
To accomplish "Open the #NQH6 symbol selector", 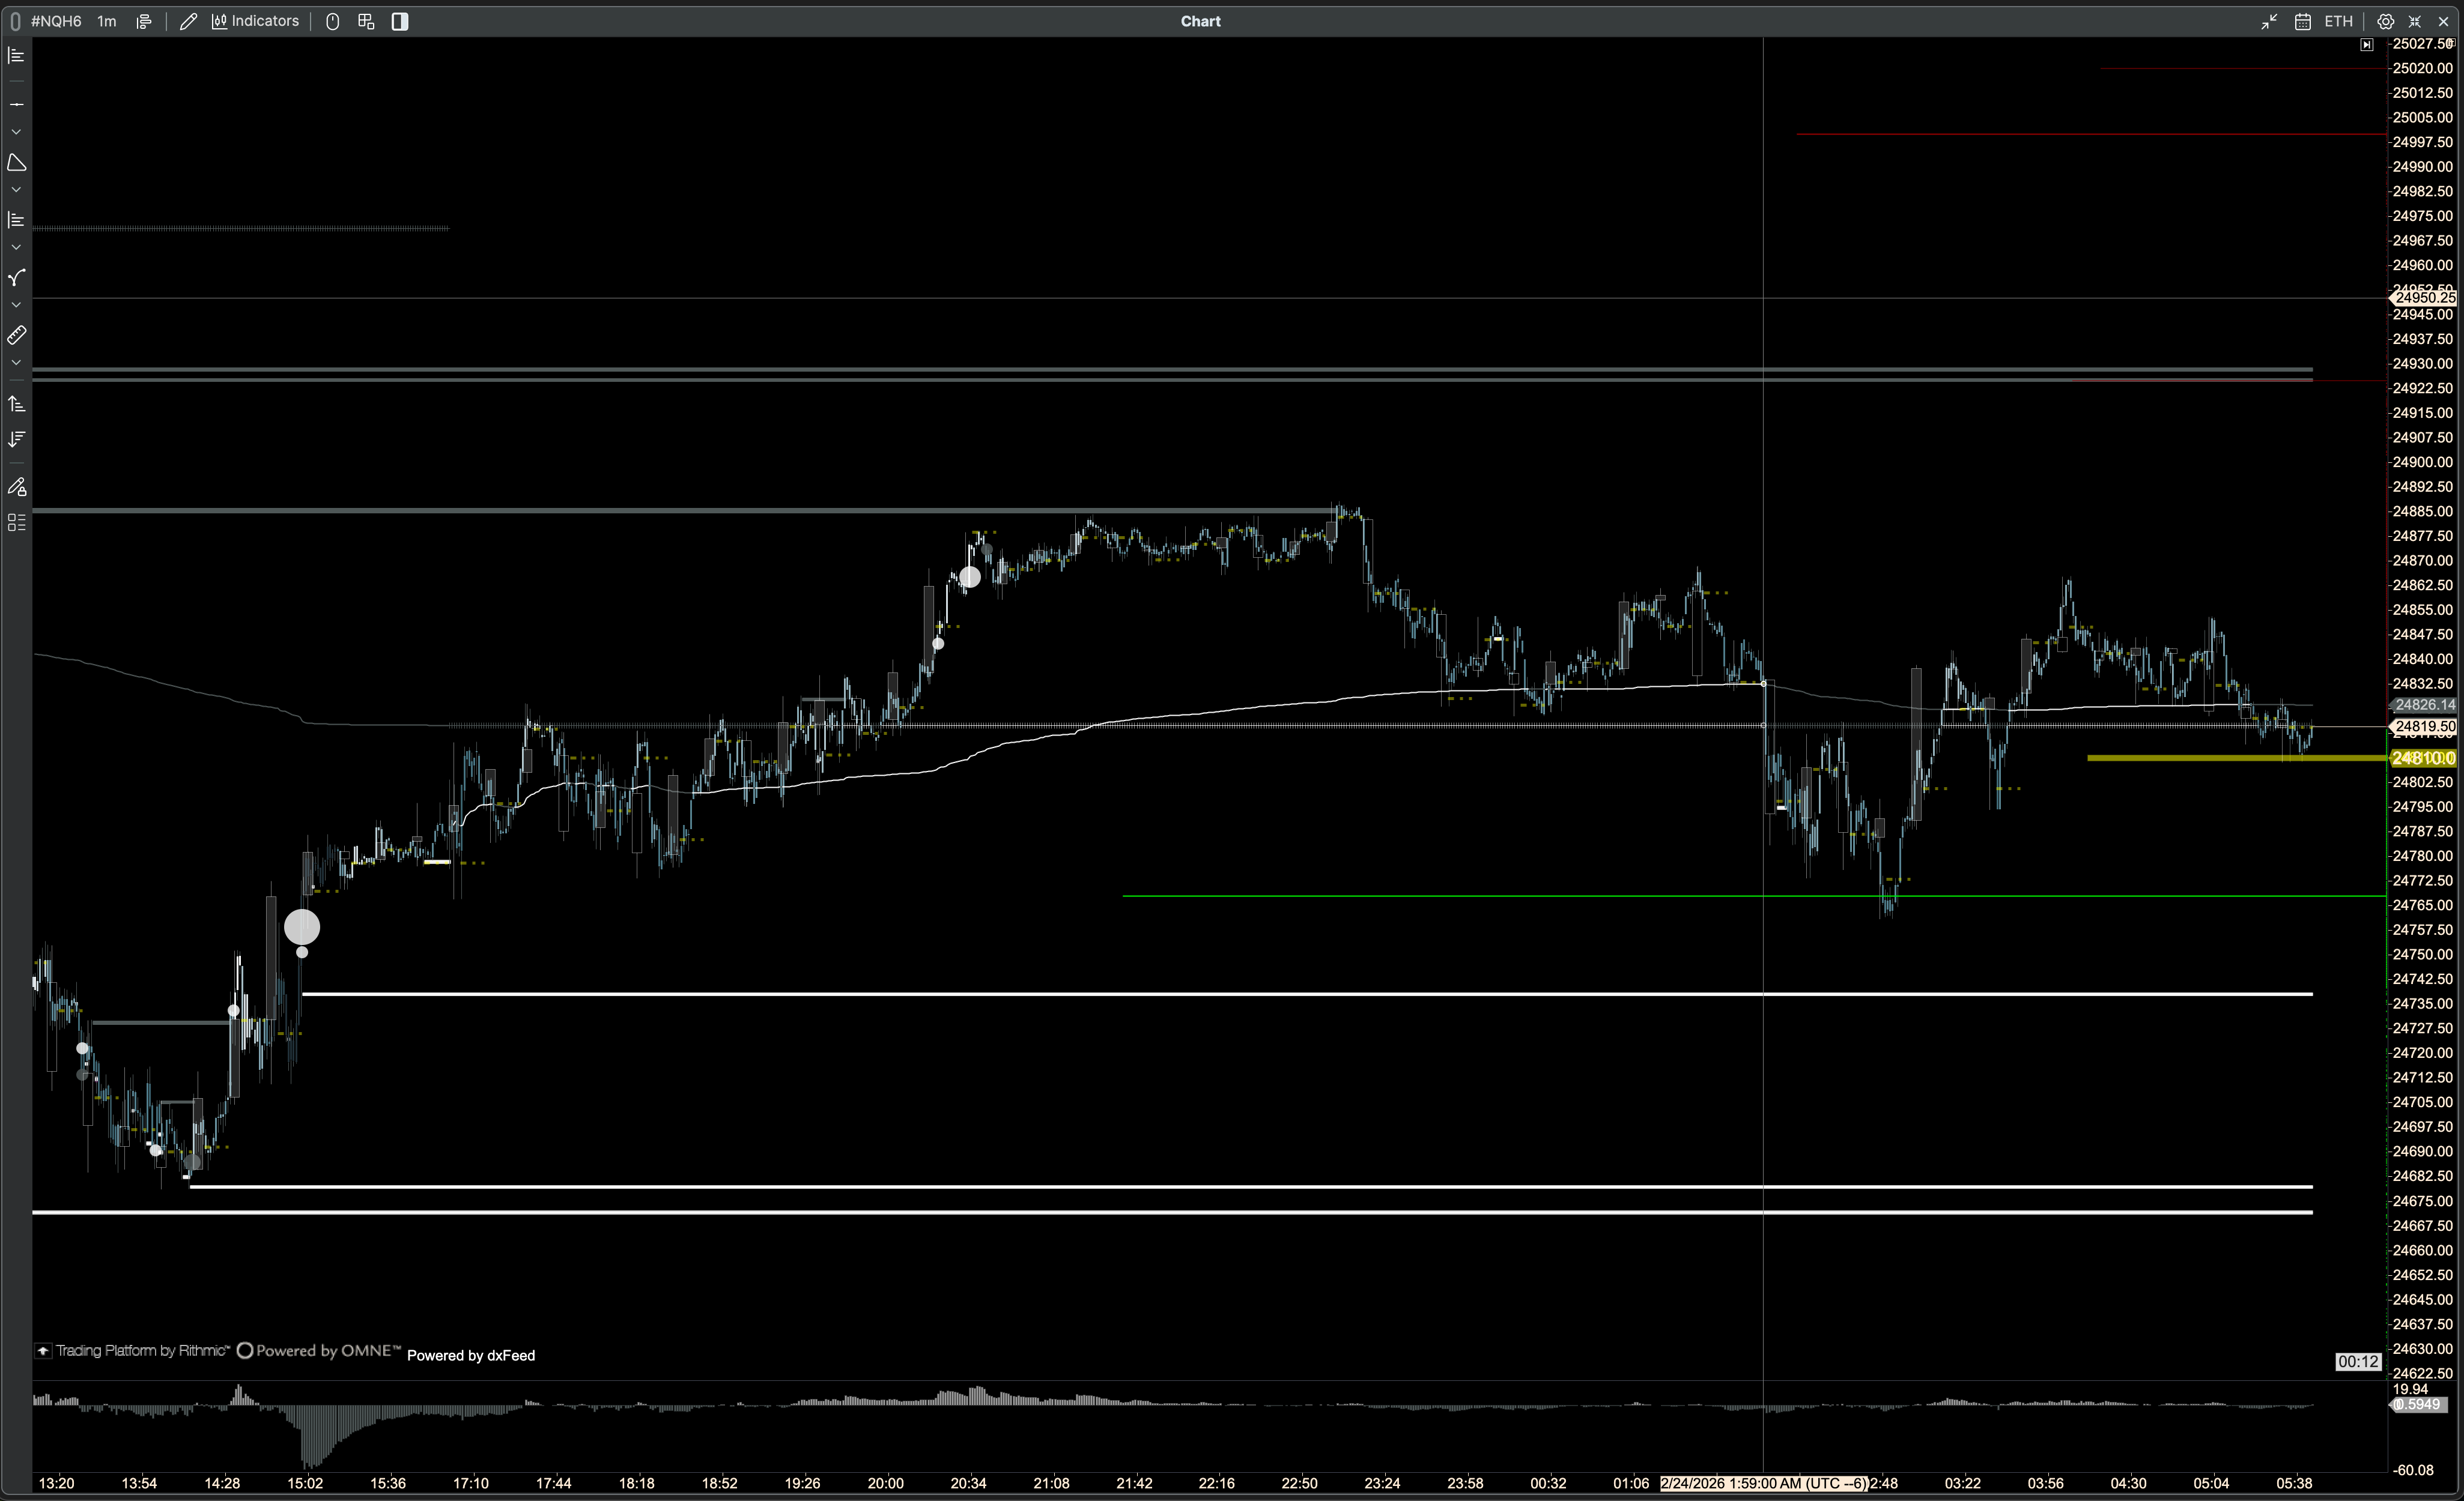I will [56, 21].
